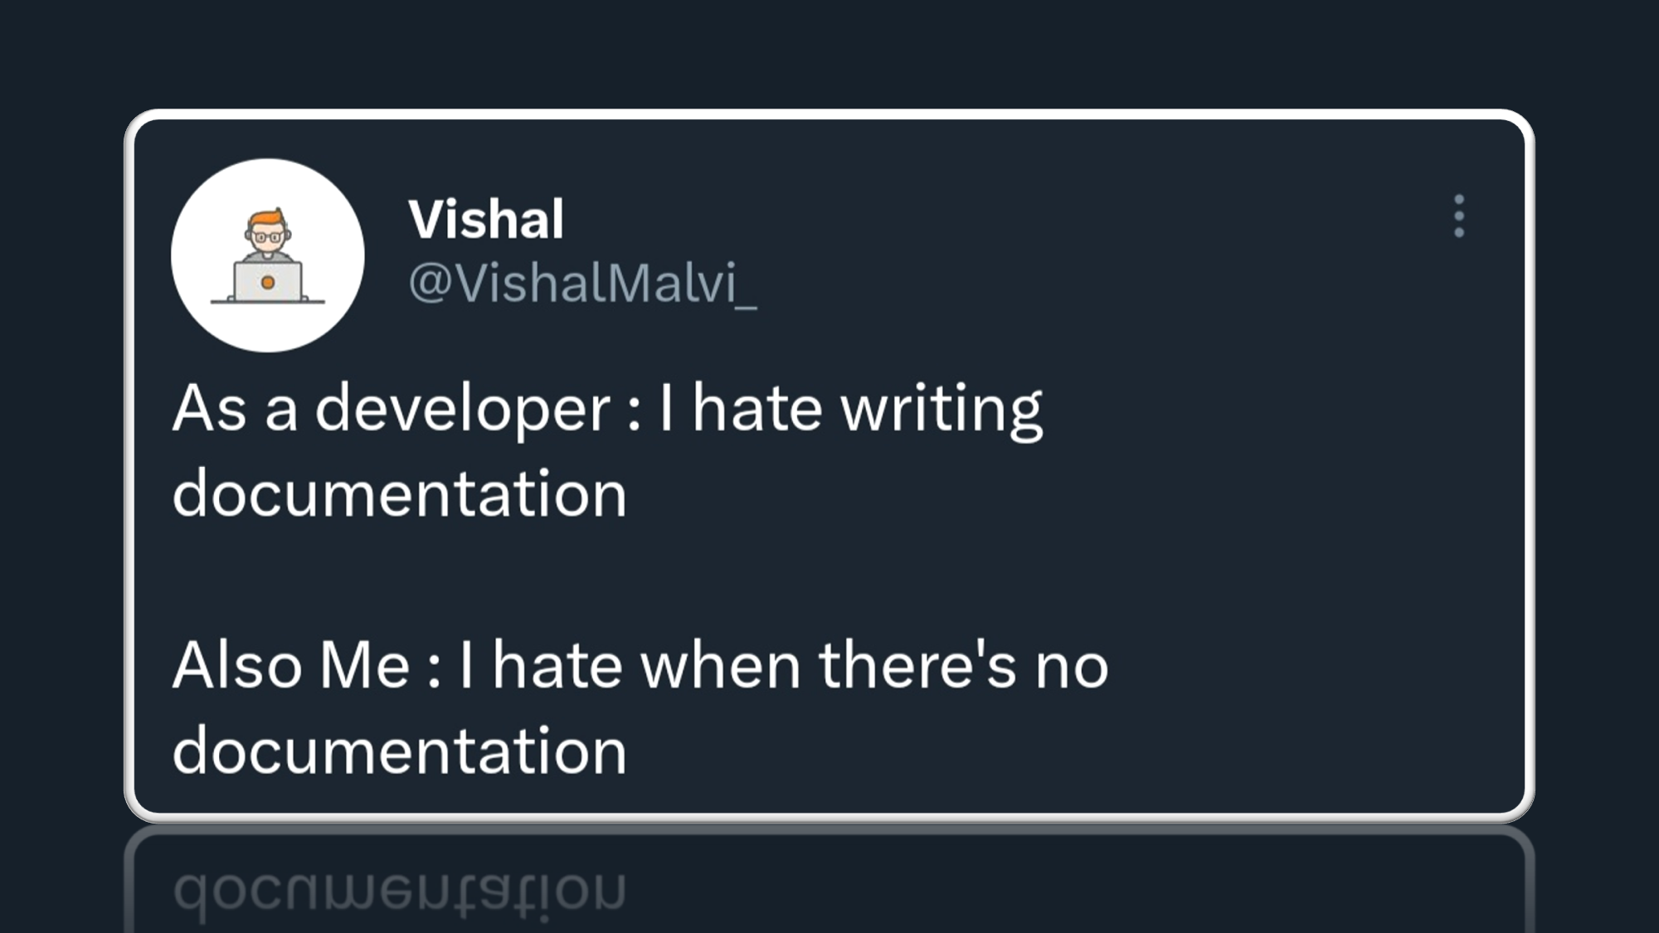Click the word "Also" in the tweet
This screenshot has width=1659, height=933.
(237, 666)
